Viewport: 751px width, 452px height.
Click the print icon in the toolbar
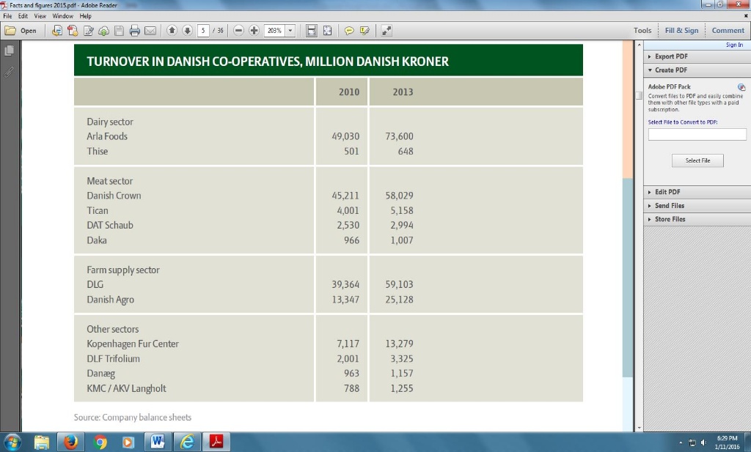click(x=134, y=31)
